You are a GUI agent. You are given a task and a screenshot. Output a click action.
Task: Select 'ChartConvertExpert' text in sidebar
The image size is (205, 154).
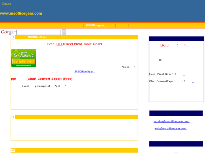pyautogui.click(x=162, y=81)
